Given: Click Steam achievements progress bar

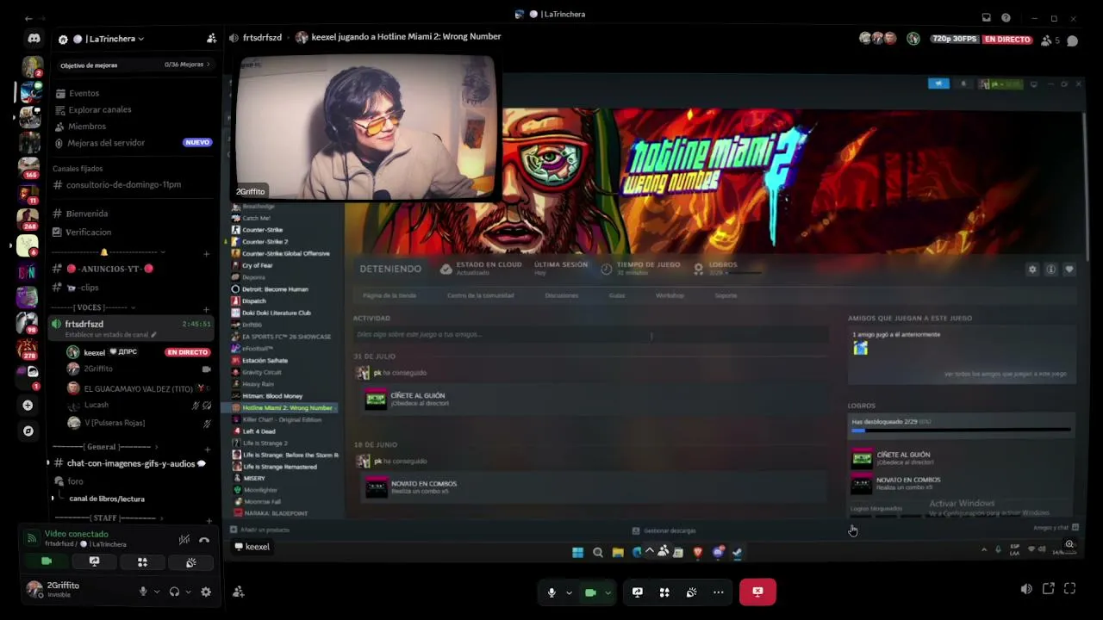Looking at the screenshot, I should pos(961,430).
